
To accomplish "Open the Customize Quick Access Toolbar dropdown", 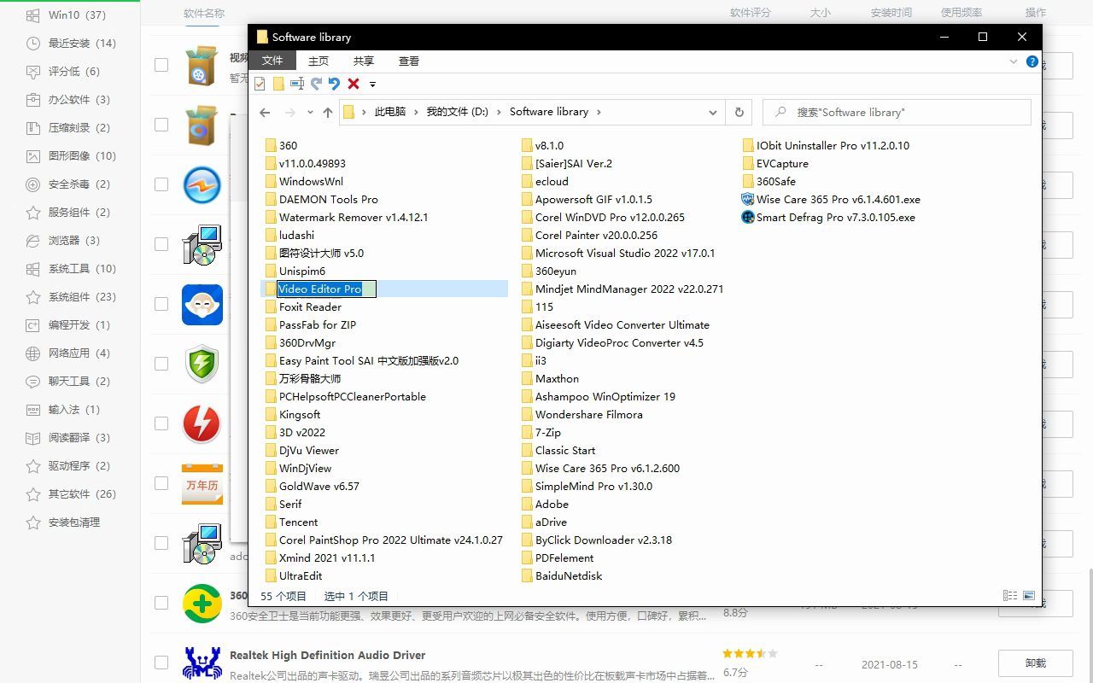I will (x=373, y=85).
